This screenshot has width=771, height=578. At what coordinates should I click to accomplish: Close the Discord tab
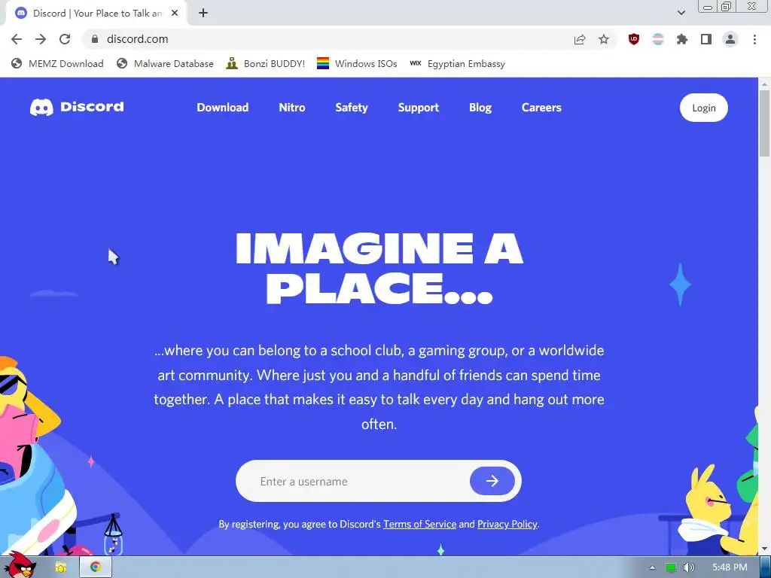[x=175, y=14]
